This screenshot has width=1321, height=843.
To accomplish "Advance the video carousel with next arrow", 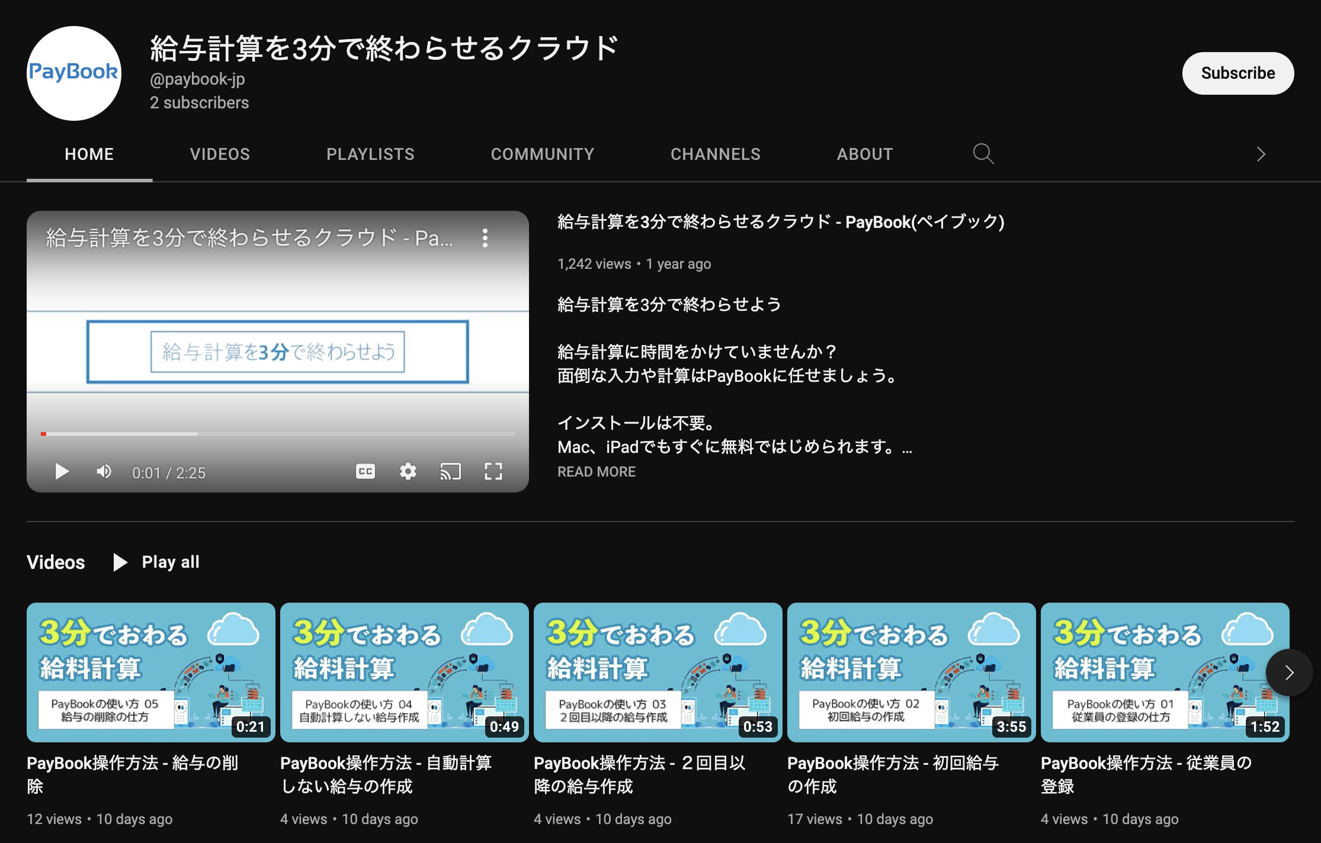I will [1289, 673].
